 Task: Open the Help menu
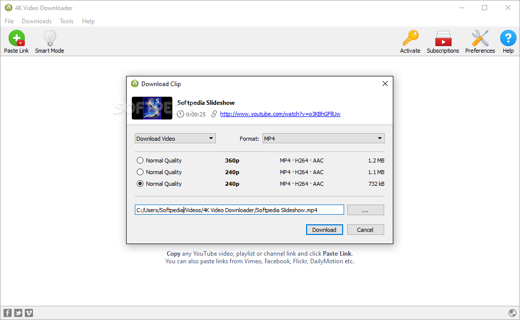click(88, 21)
